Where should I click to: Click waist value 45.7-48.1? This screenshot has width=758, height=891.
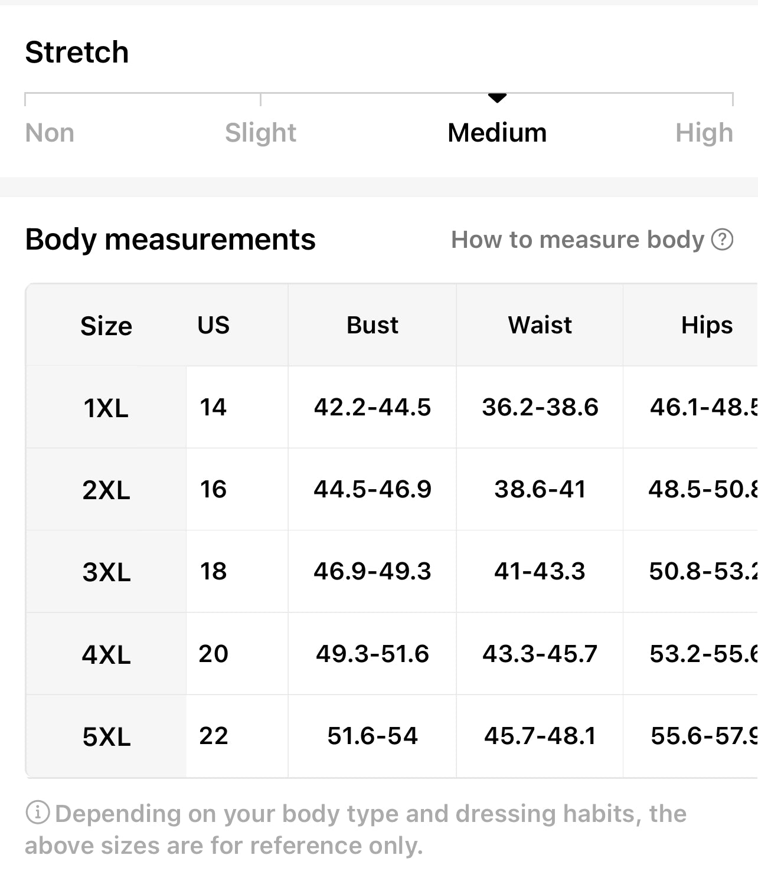click(540, 736)
